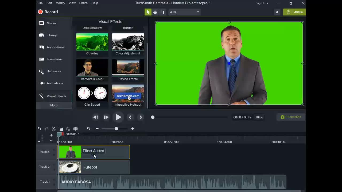Cut selection with scissors icon

pyautogui.click(x=53, y=129)
